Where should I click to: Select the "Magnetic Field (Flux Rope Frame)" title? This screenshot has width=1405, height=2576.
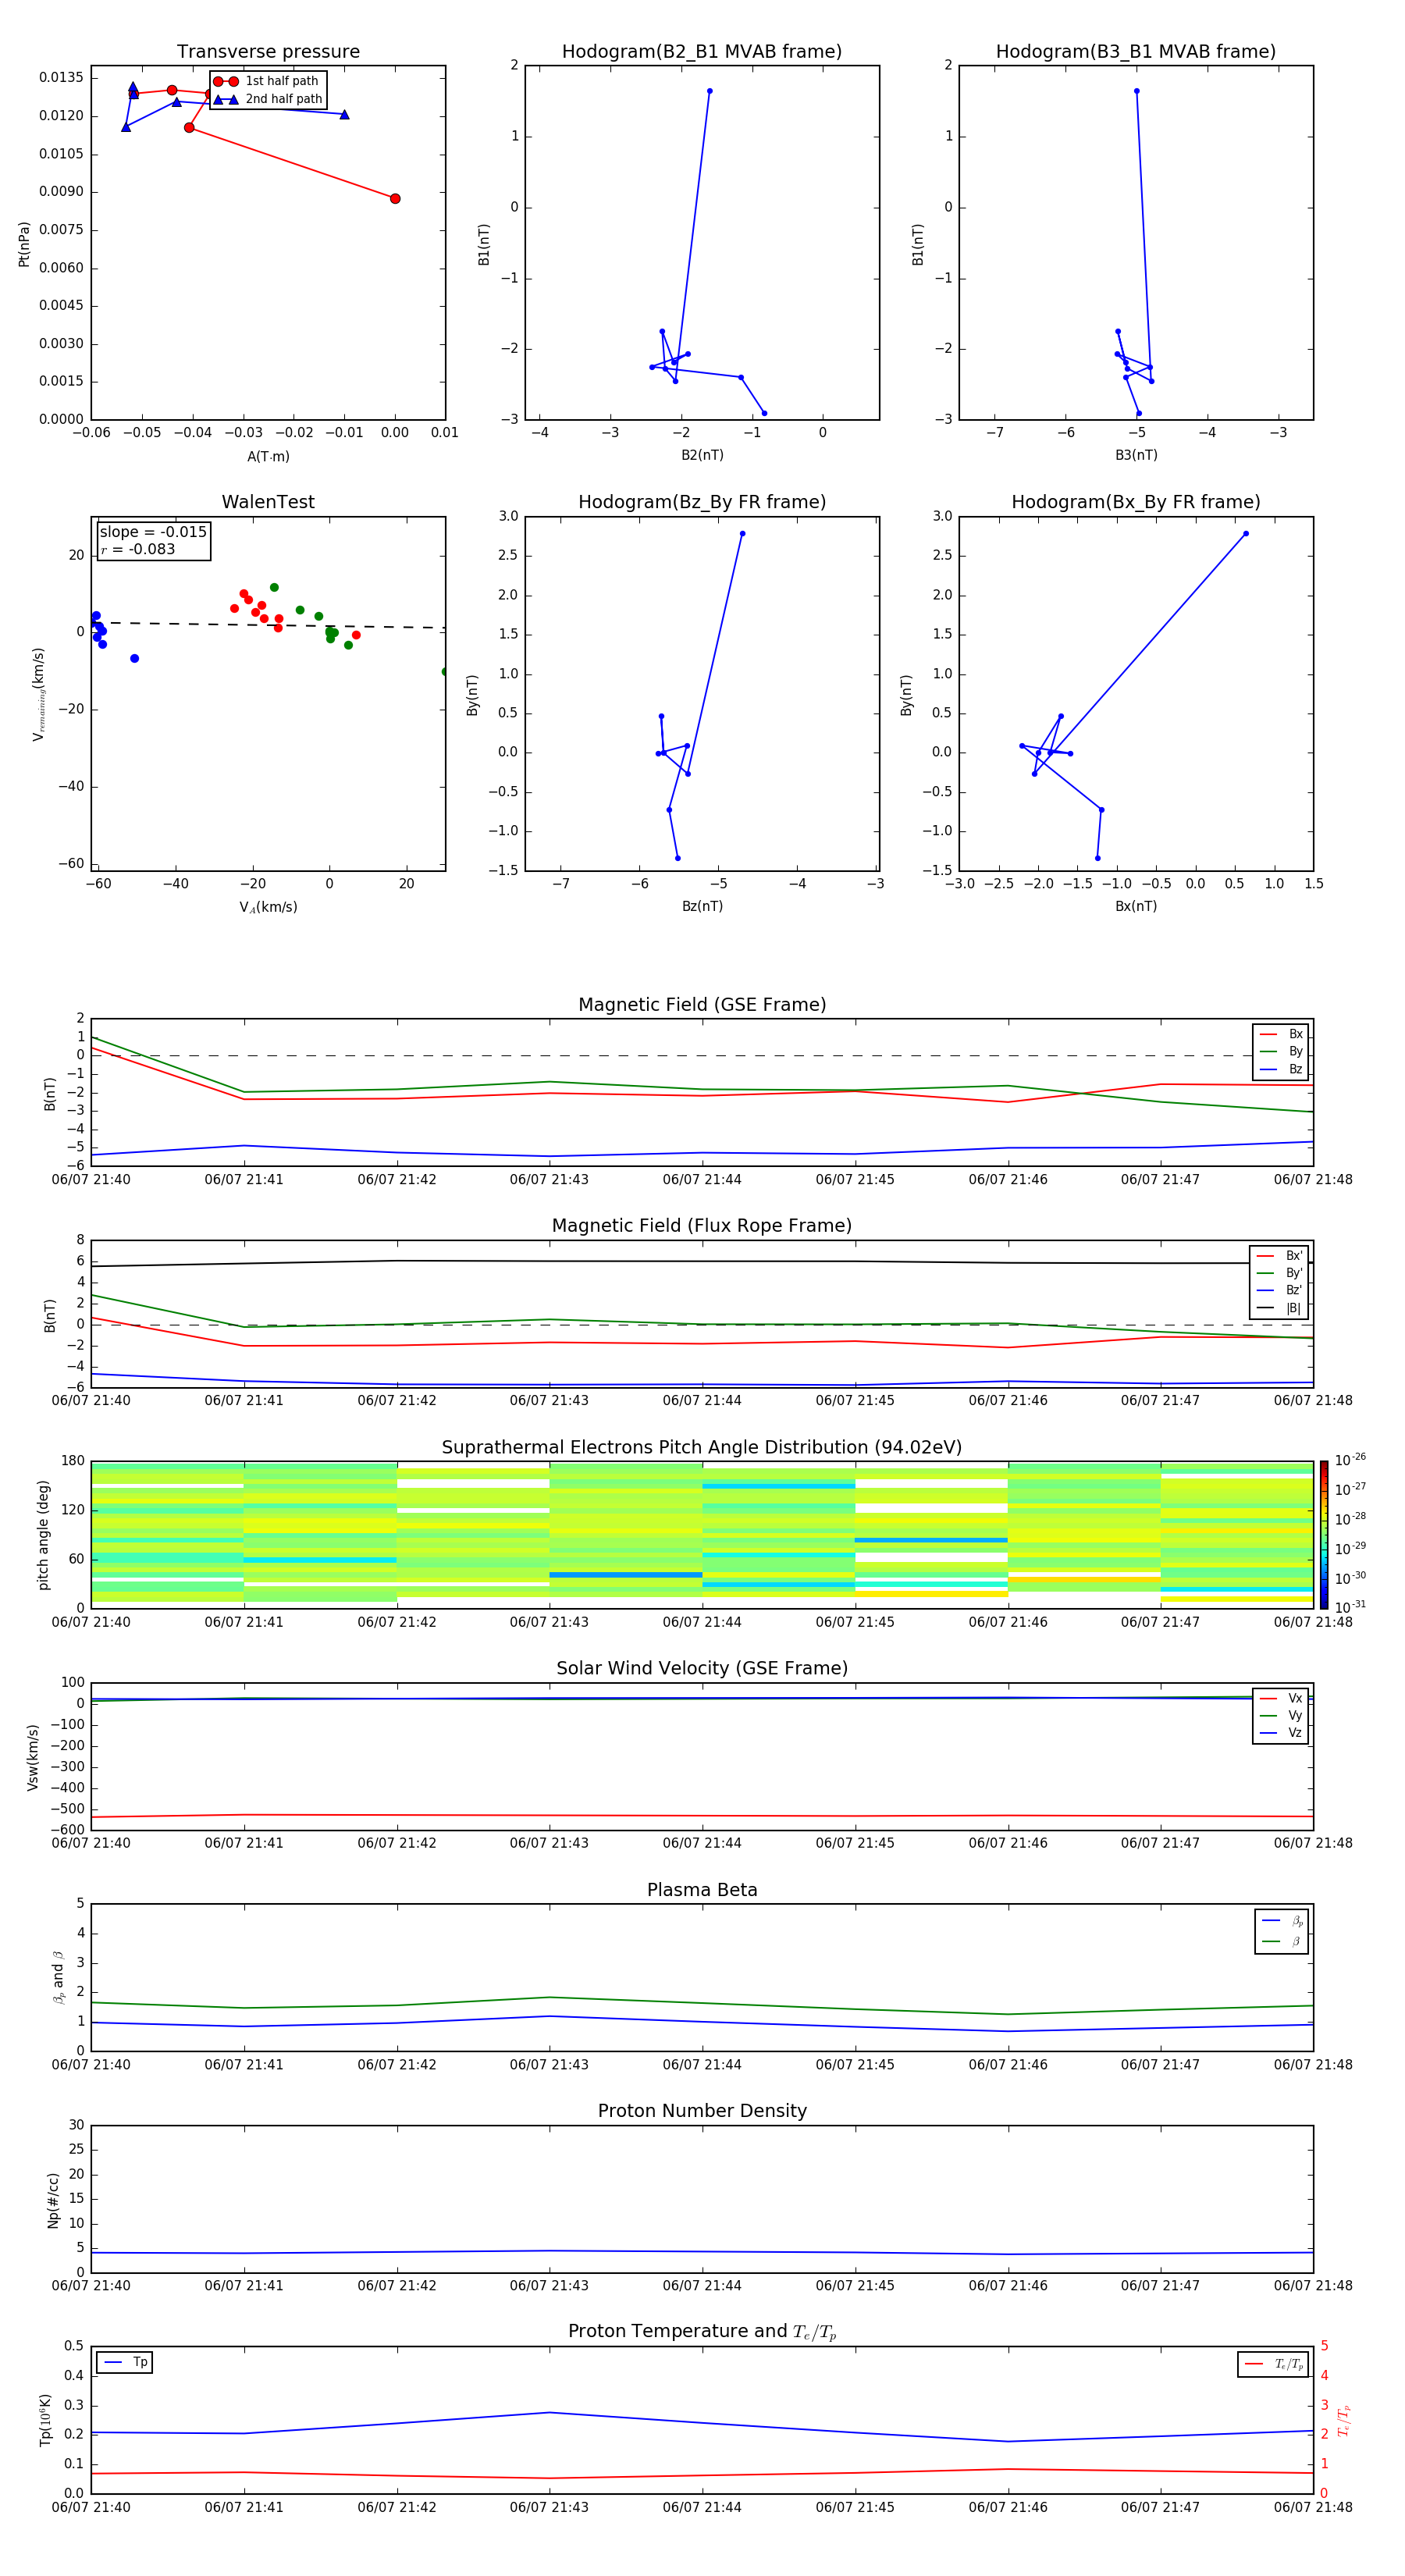coord(702,1226)
